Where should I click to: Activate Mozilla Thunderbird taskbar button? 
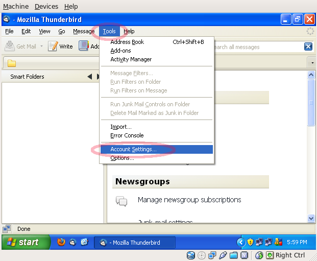point(135,243)
